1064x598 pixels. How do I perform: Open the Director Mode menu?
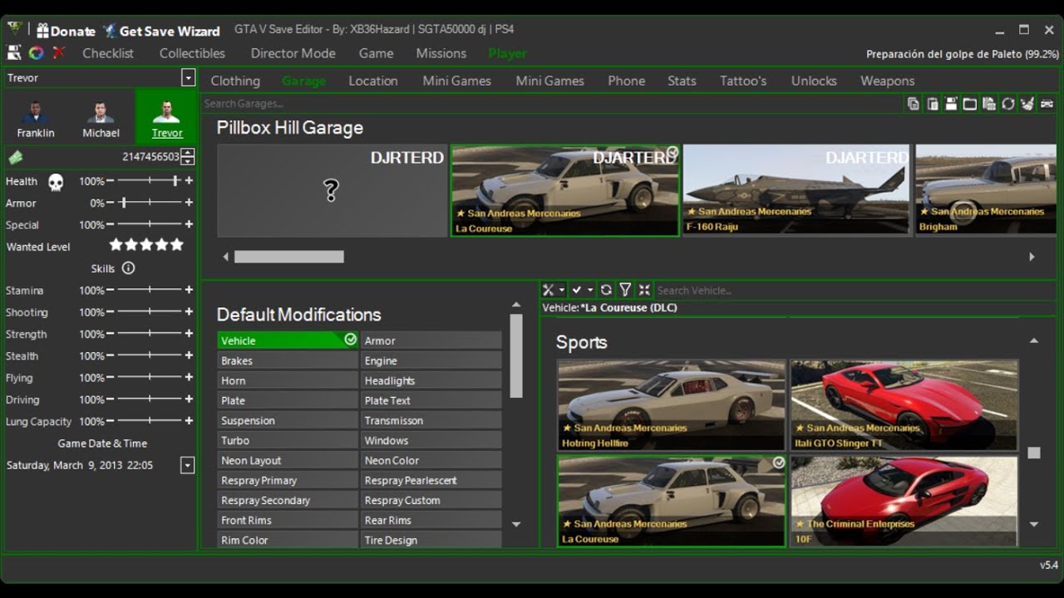click(x=293, y=53)
